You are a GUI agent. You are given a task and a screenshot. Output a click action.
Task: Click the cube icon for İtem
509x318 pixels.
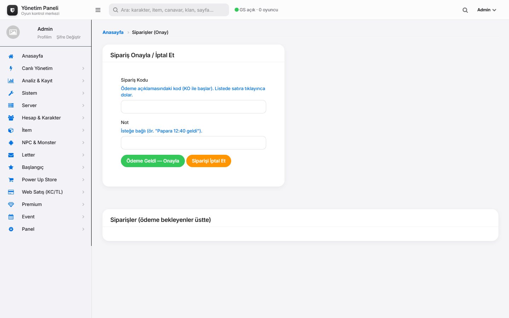click(11, 130)
